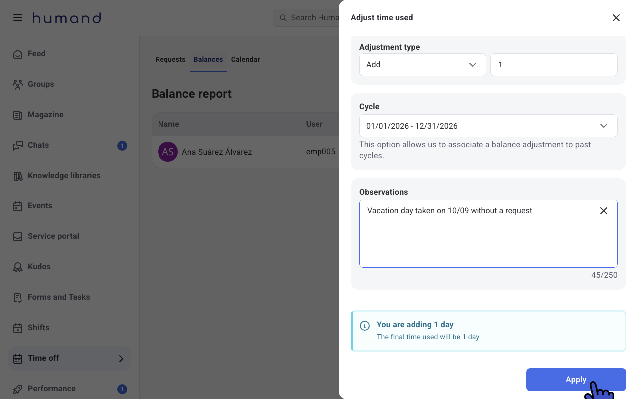Viewport: 638px width, 399px height.
Task: Switch to the Calendar tab
Action: coord(245,59)
